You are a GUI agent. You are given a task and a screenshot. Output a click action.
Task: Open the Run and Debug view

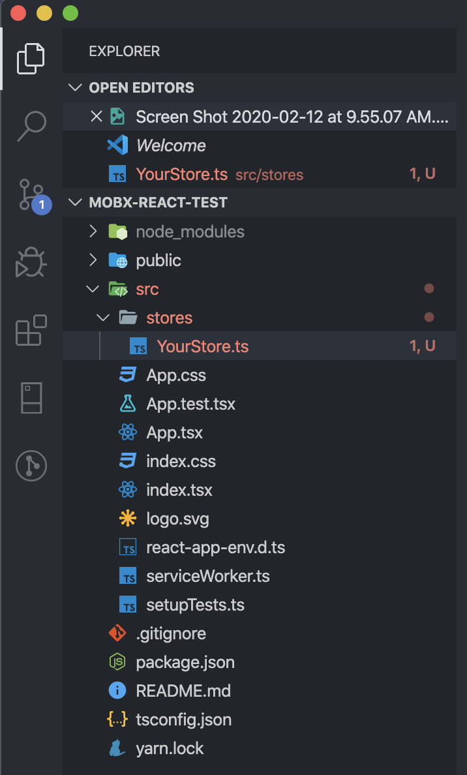click(x=31, y=262)
